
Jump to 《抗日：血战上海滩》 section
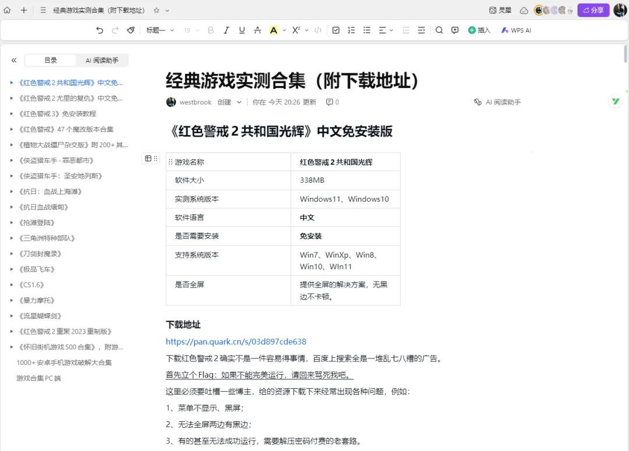tap(50, 191)
